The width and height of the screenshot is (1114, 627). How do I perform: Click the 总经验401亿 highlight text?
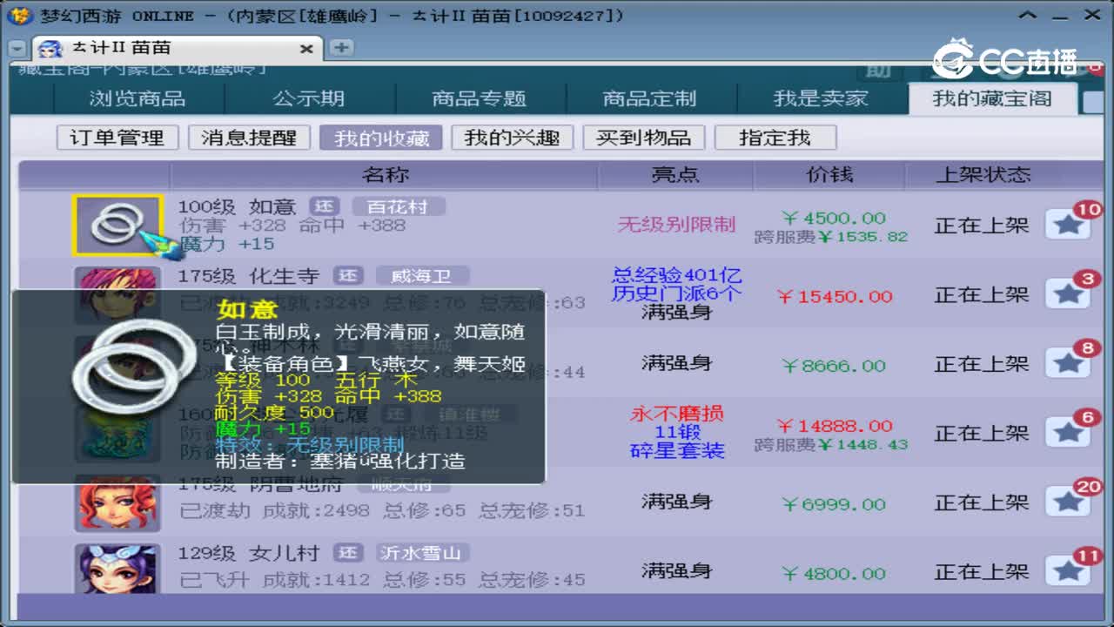676,275
